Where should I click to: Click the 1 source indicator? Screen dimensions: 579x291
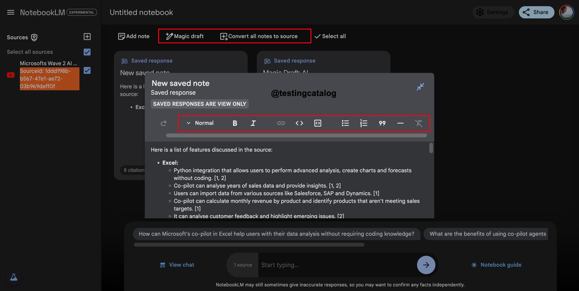tap(243, 265)
